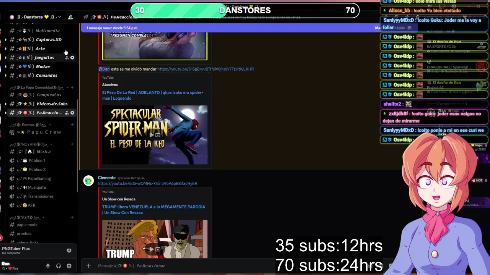Add channel to La Papu Comunidad category
Image resolution: width=490 pixels, height=275 pixels.
[x=72, y=87]
